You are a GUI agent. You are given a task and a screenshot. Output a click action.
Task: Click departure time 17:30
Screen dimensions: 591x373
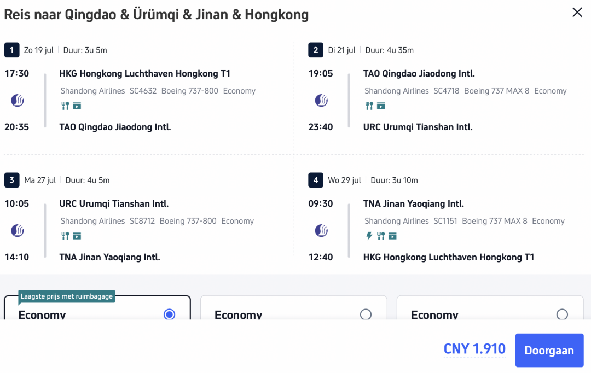16,73
